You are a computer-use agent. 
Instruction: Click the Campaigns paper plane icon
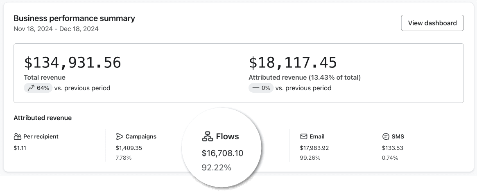120,136
